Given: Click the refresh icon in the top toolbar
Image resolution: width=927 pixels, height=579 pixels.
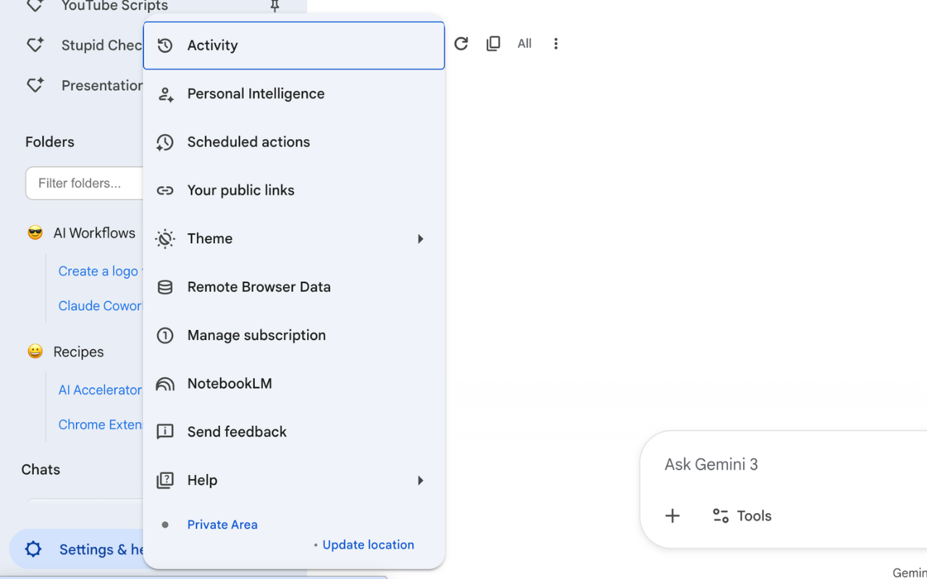Looking at the screenshot, I should pos(461,43).
